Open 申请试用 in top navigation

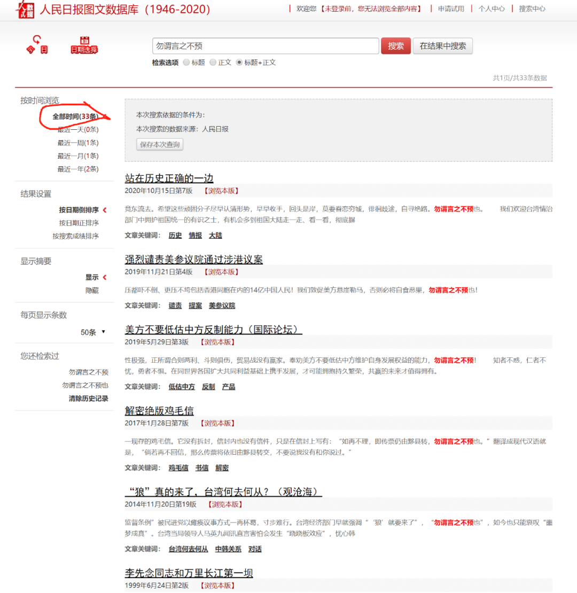coord(451,9)
